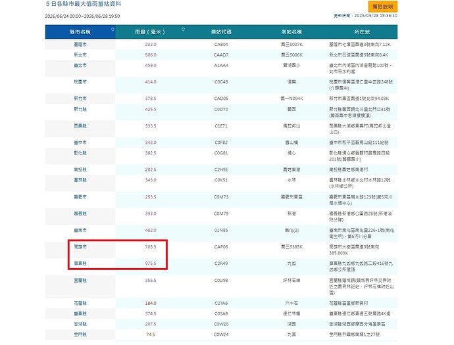Click station code C0K51
This screenshot has height=345, width=454.
tap(221, 180)
